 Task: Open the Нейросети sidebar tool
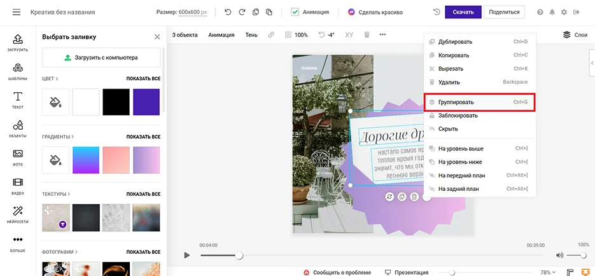click(x=18, y=213)
